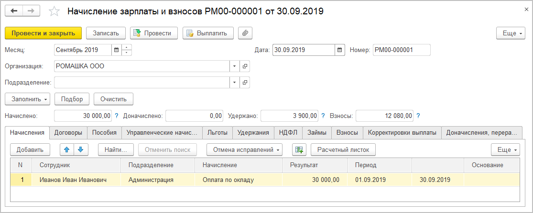Open calendar picker for Месяц field
533x213 pixels.
click(x=116, y=50)
